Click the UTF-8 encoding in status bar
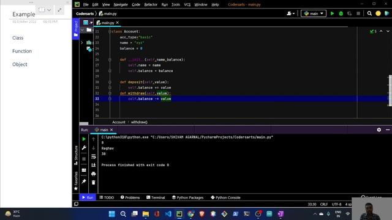Screen dimensions: 392x220 click(336, 204)
